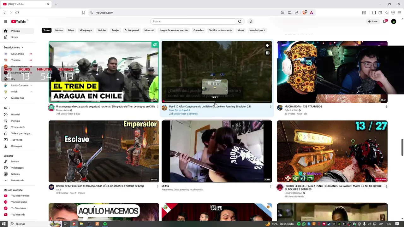The height and width of the screenshot is (227, 404).
Task: Bookmark this page in address bar
Action: pyautogui.click(x=83, y=13)
